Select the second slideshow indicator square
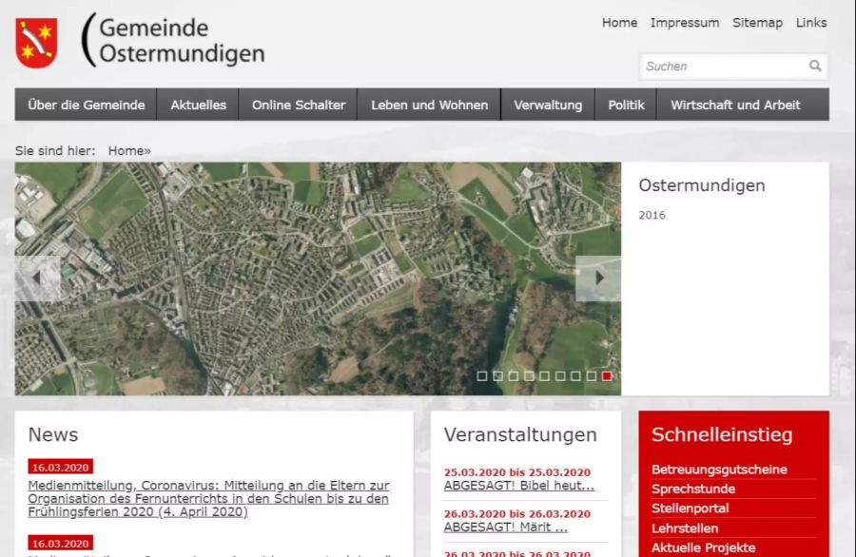Screen dimensions: 856x557 pos(497,375)
